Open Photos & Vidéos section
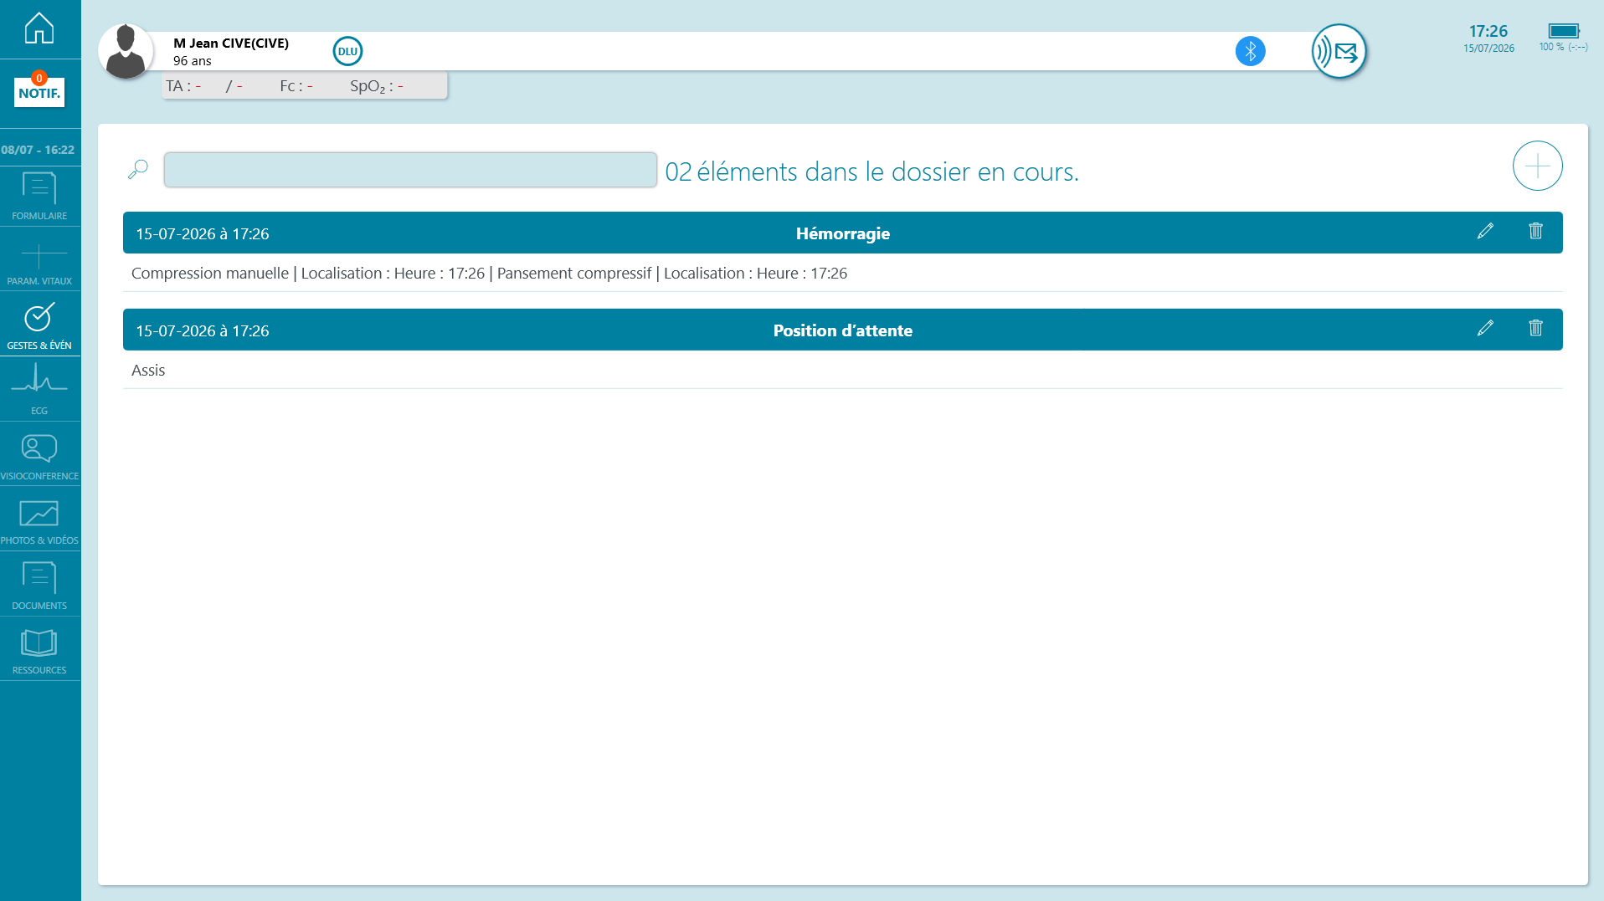 (39, 521)
